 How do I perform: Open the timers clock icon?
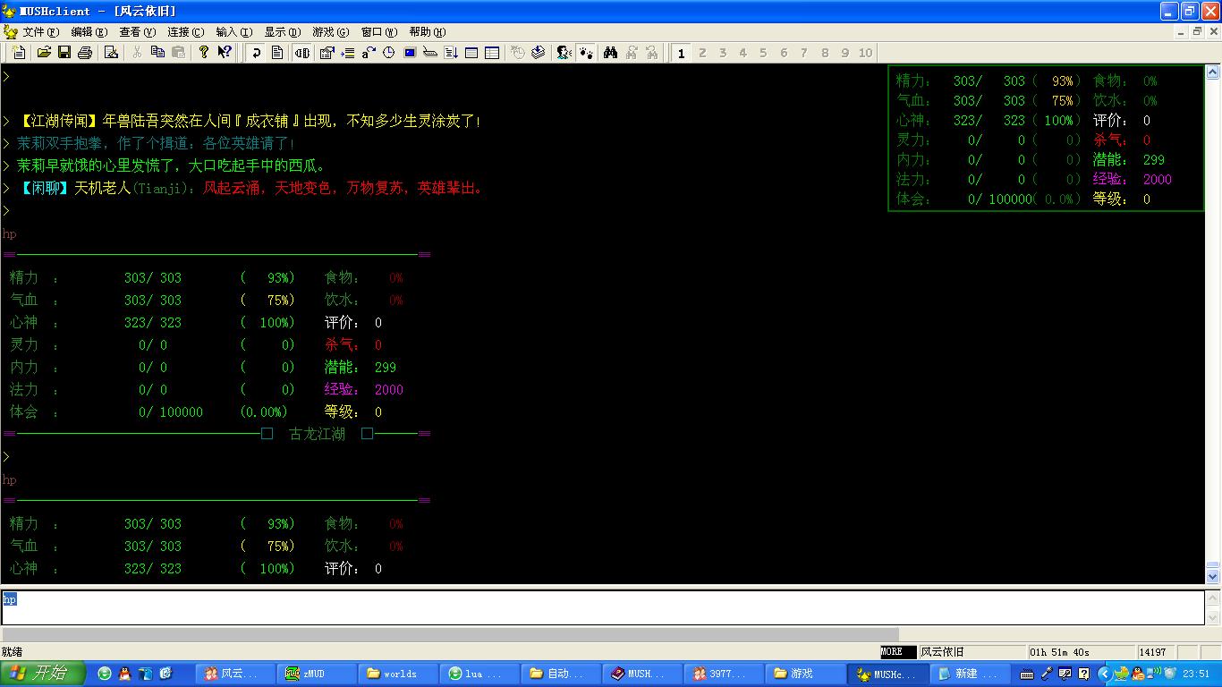389,53
